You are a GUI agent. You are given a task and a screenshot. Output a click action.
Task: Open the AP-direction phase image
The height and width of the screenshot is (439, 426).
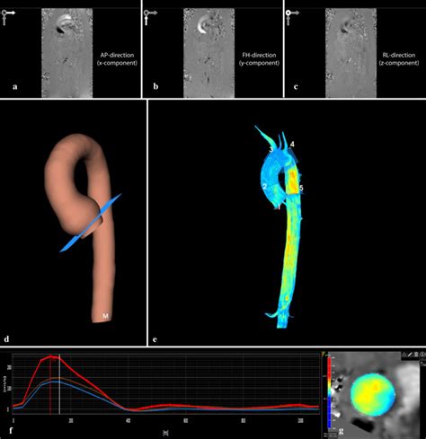tap(67, 53)
